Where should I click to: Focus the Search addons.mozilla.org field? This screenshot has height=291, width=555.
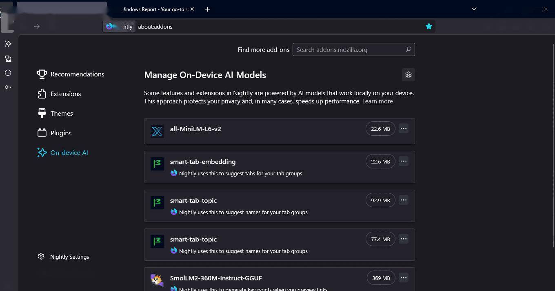click(353, 49)
